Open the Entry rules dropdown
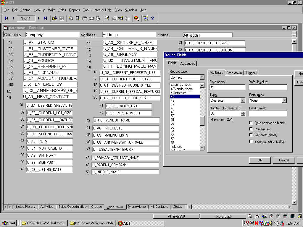This screenshot has width=303, height=227. coord(284,100)
